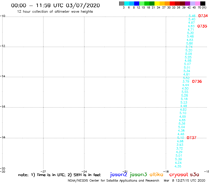Pick the purple 42 ft legend swatch
Viewport: 209px width, 183px height.
(x=188, y=3)
